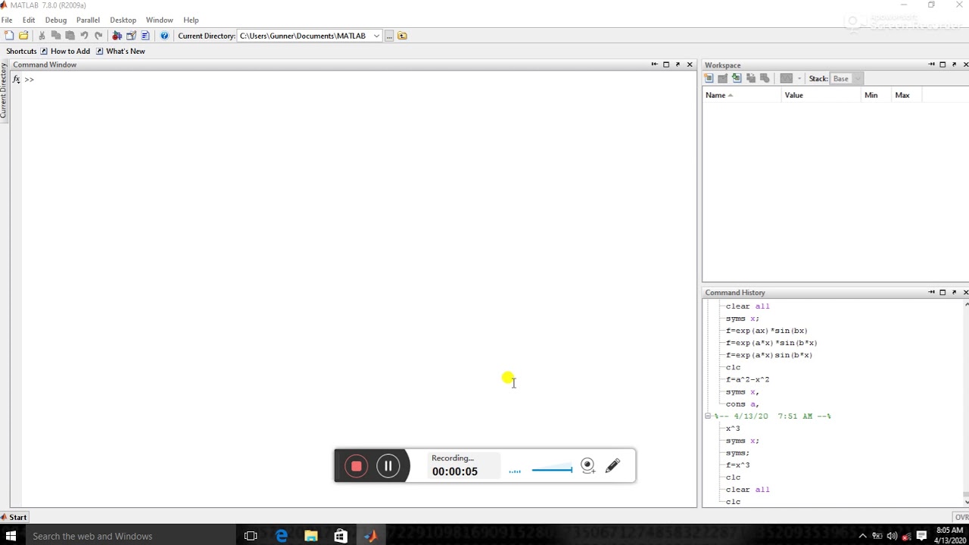Click the What's New shortcut
969x545 pixels.
pyautogui.click(x=120, y=51)
